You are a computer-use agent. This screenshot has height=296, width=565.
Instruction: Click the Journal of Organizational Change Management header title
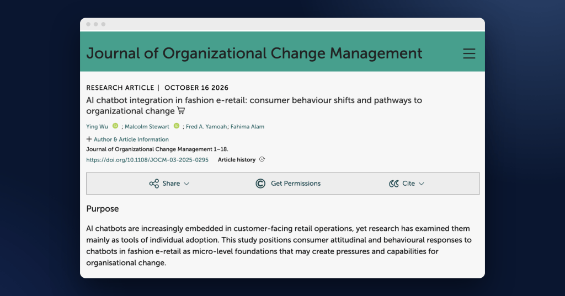(x=254, y=53)
